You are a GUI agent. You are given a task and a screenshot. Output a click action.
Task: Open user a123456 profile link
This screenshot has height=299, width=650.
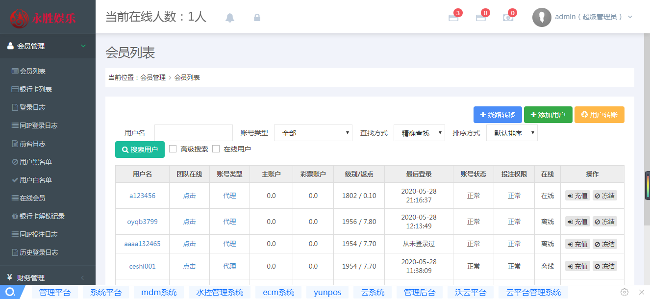pos(142,196)
